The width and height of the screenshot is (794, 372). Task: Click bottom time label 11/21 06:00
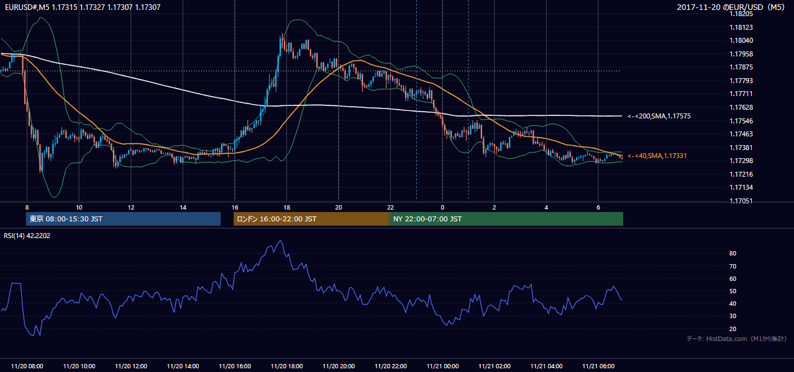click(598, 366)
